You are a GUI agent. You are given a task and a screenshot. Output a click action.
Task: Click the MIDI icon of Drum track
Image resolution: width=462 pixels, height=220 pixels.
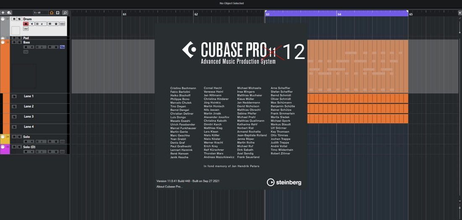[x=3, y=19]
